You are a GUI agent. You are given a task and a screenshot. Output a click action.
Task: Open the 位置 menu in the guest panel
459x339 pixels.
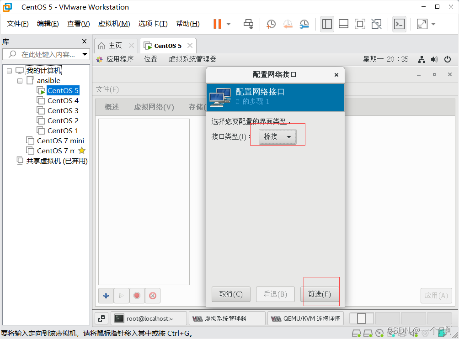[x=150, y=59]
